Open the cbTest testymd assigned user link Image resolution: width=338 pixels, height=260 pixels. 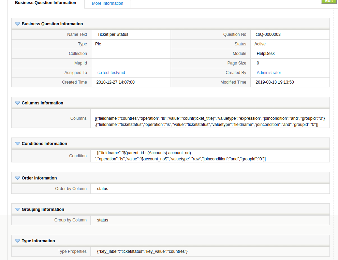pyautogui.click(x=111, y=73)
